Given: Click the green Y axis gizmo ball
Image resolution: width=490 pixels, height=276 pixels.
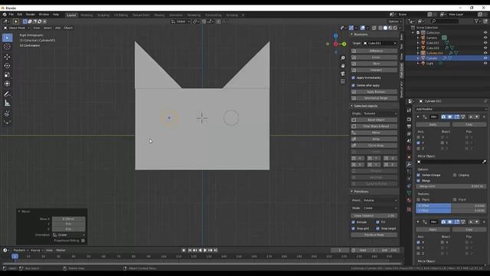Looking at the screenshot, I should coord(344,44).
